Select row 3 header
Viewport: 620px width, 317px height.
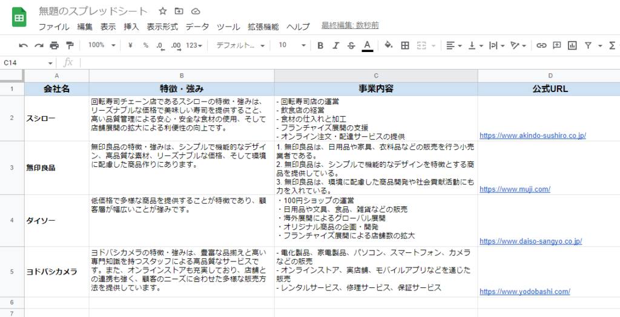click(x=12, y=168)
